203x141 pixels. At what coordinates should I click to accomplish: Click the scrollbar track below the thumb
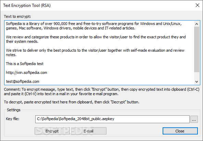(196, 76)
